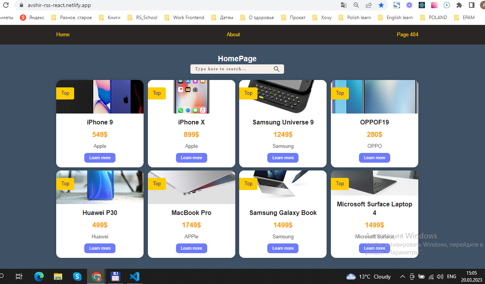Viewport: 485px width, 284px height.
Task: Open the RS_School bookmarks folder
Action: (142, 18)
